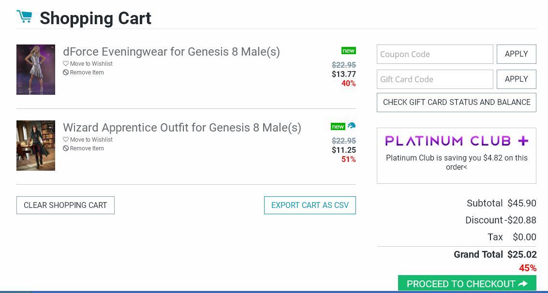Open dForce Eveningwear for Genesis 8 Male(s) title
Image resolution: width=548 pixels, height=293 pixels.
click(171, 52)
